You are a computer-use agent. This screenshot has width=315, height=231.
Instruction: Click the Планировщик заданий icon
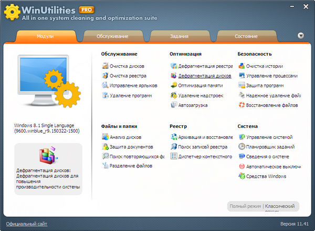coord(241,147)
